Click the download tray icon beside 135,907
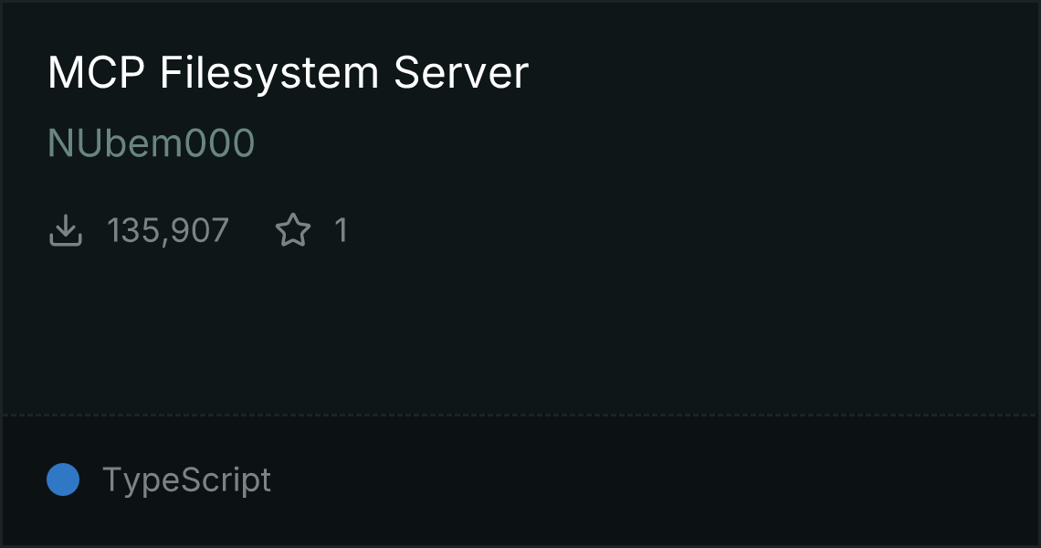The width and height of the screenshot is (1041, 548). [x=66, y=230]
